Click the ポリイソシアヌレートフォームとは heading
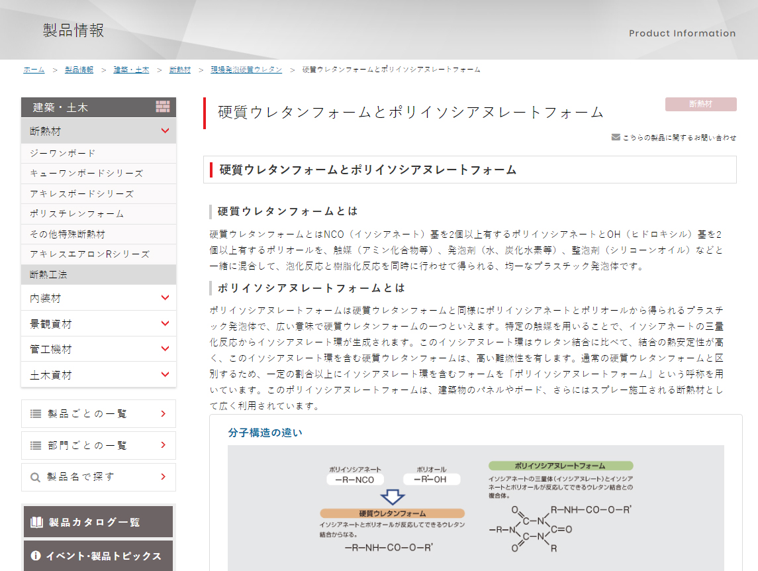758x571 pixels. (311, 288)
